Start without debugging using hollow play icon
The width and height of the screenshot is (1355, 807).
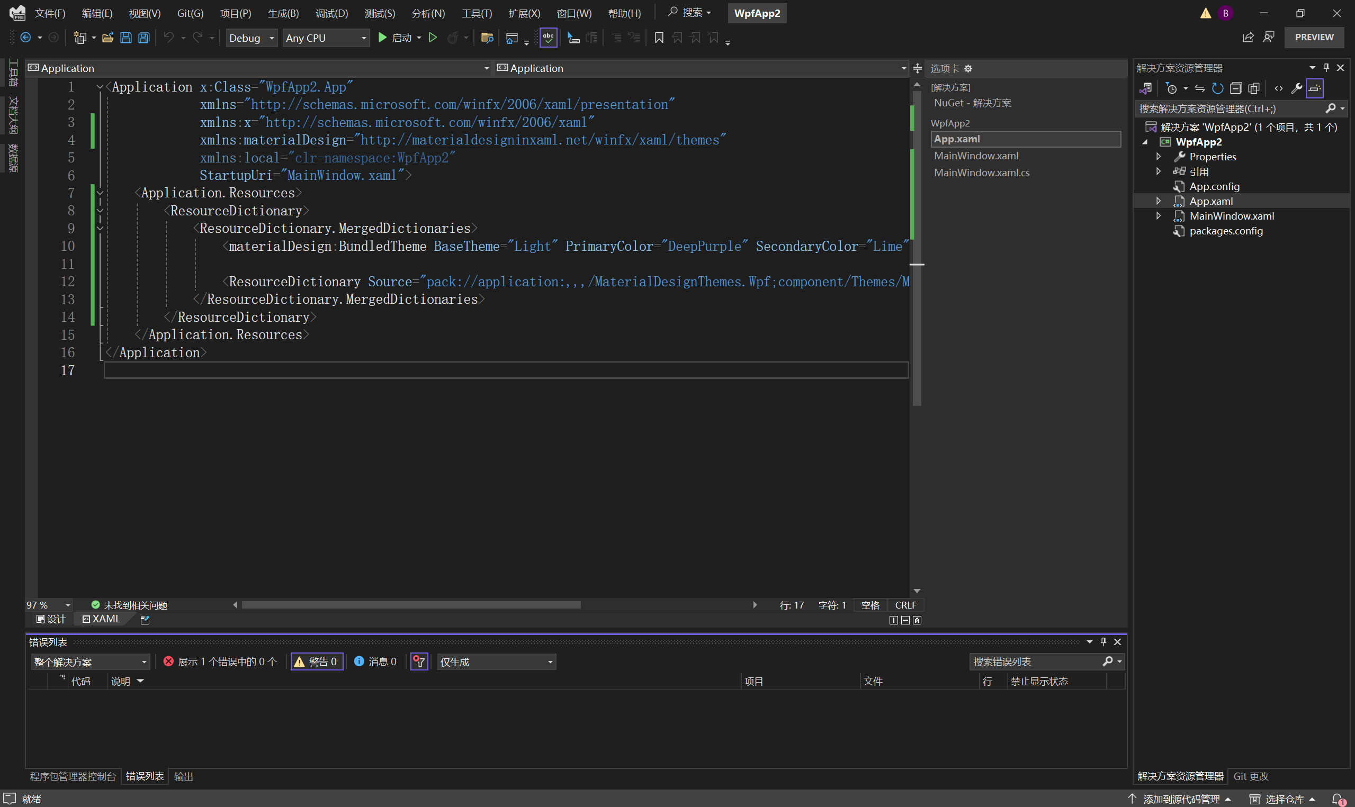tap(433, 38)
